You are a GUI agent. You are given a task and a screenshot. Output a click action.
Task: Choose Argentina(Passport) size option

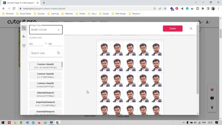pos(45,104)
